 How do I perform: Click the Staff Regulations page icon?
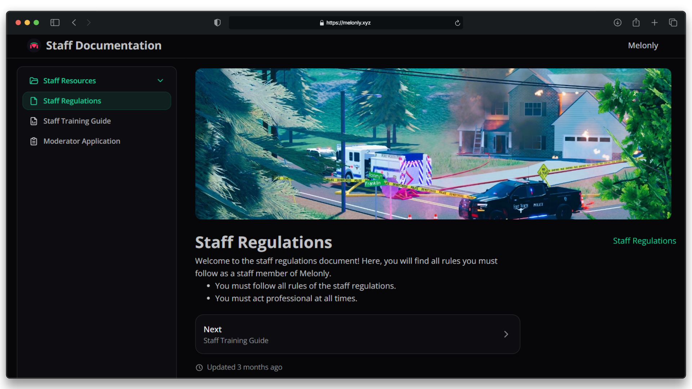point(34,101)
